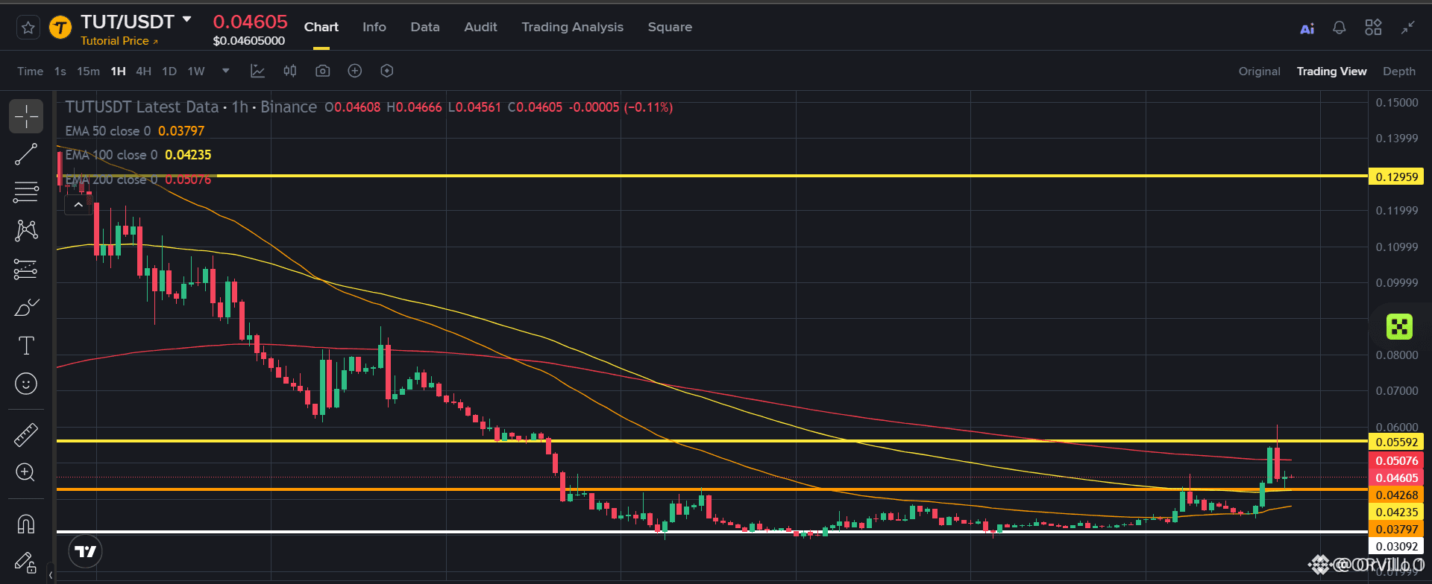Switch to the Chart tab

321,27
